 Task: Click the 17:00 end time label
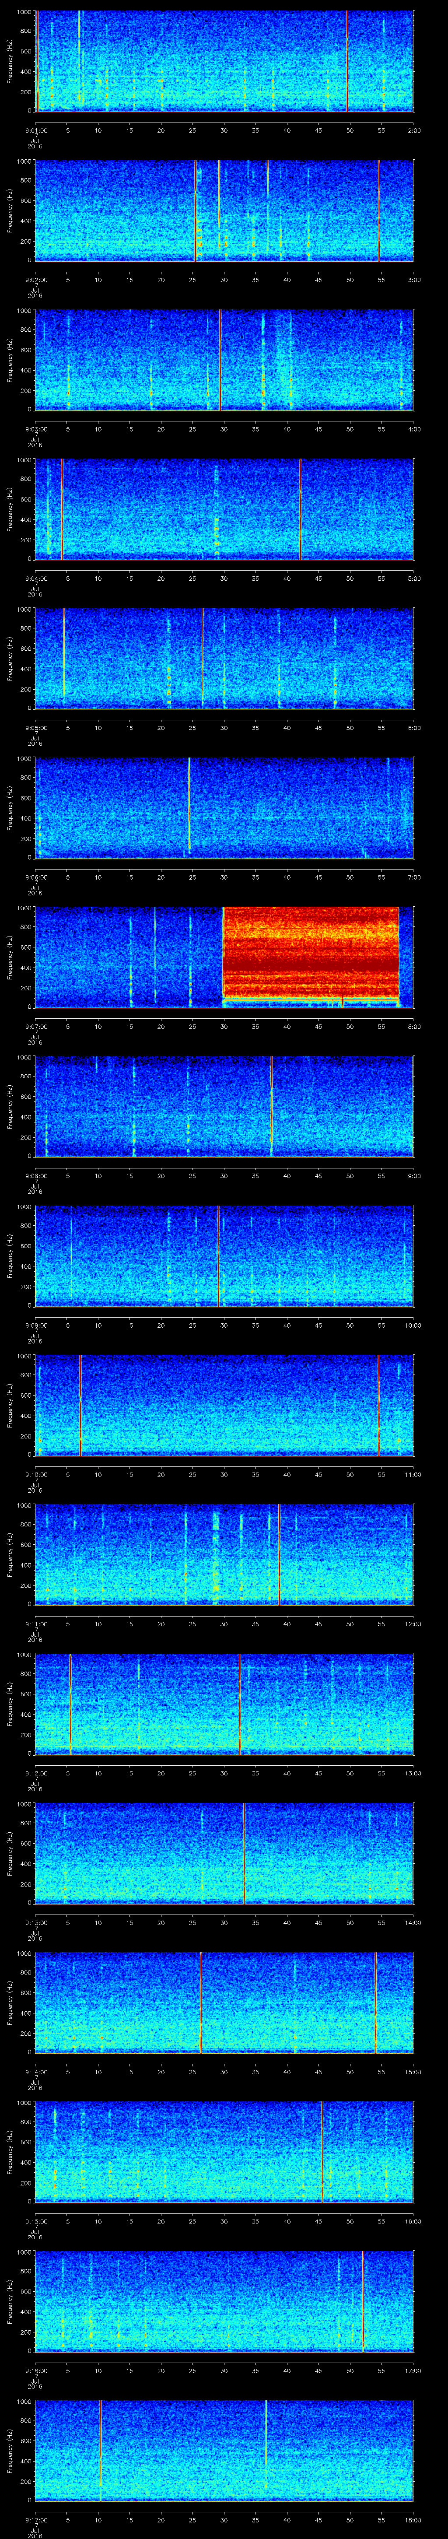pos(413,2371)
